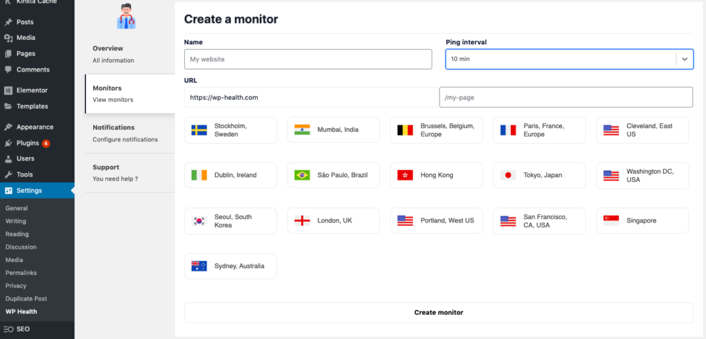Screen dimensions: 706x339
Task: Click the Templates folder icon
Action: [8, 107]
